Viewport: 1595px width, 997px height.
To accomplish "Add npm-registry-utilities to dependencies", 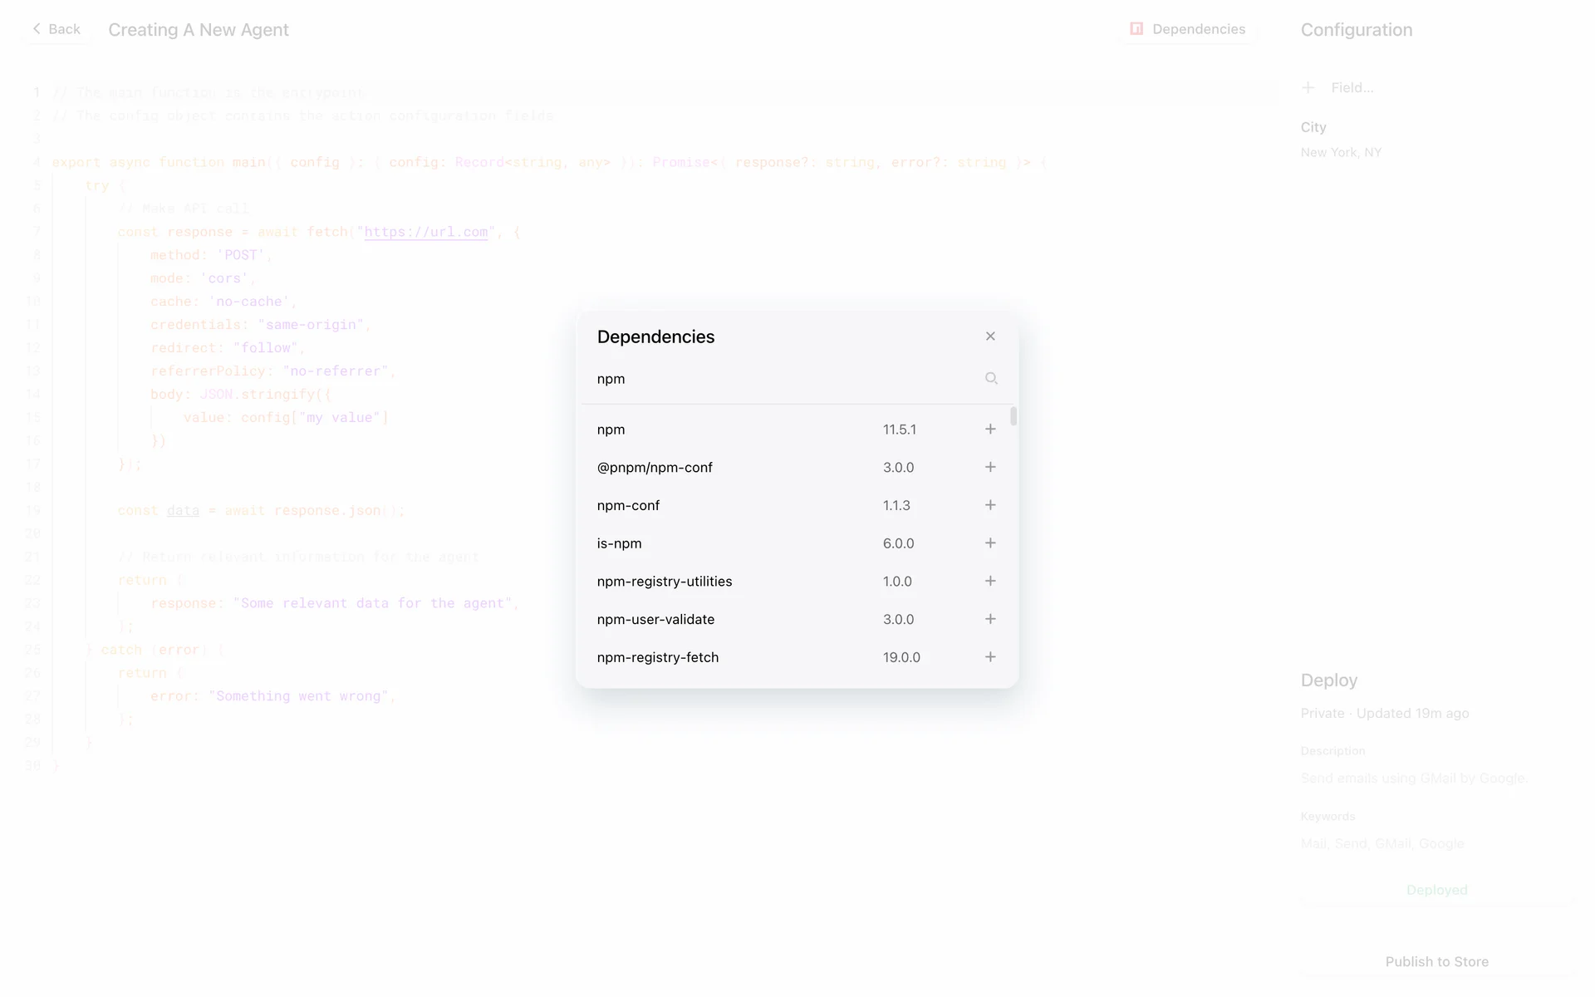I will click(x=990, y=582).
